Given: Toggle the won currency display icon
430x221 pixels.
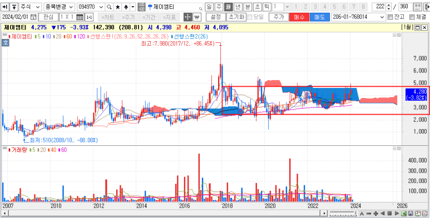Looking at the screenshot, I should click(x=196, y=17).
